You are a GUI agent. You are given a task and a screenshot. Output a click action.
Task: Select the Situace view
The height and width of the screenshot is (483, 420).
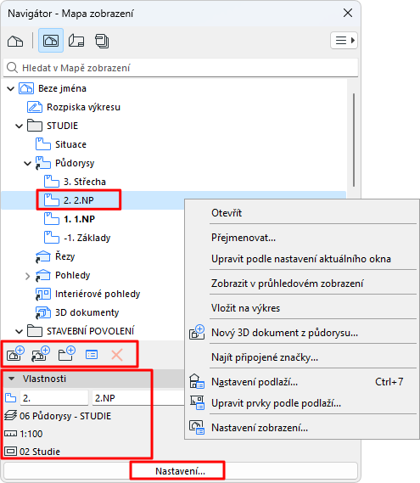(70, 144)
